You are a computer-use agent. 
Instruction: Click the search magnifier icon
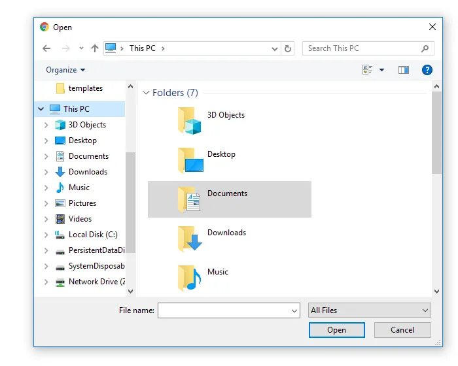pos(425,48)
